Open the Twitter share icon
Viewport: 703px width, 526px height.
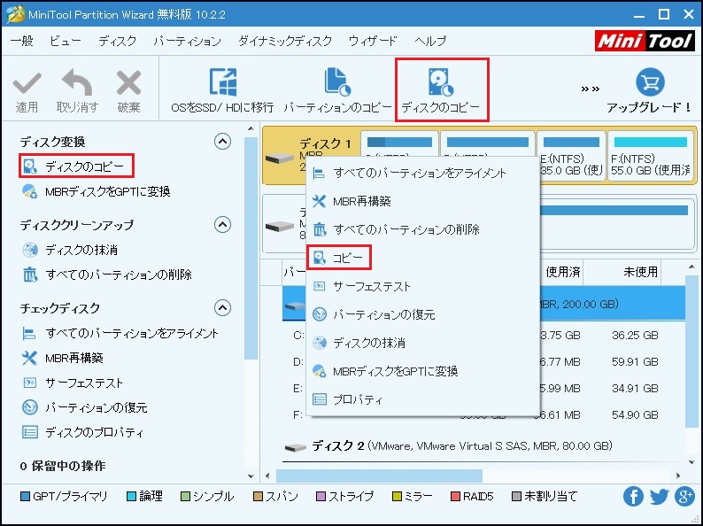click(659, 497)
